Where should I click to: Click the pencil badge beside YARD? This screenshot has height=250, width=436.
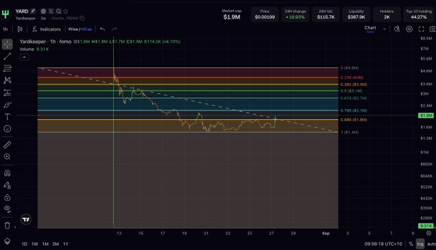click(x=33, y=11)
